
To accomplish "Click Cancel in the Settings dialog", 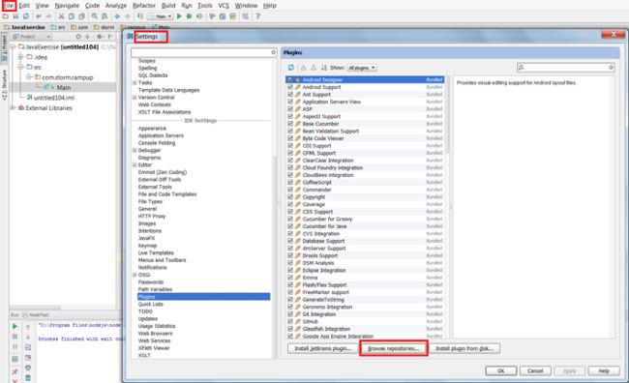I will (x=535, y=371).
